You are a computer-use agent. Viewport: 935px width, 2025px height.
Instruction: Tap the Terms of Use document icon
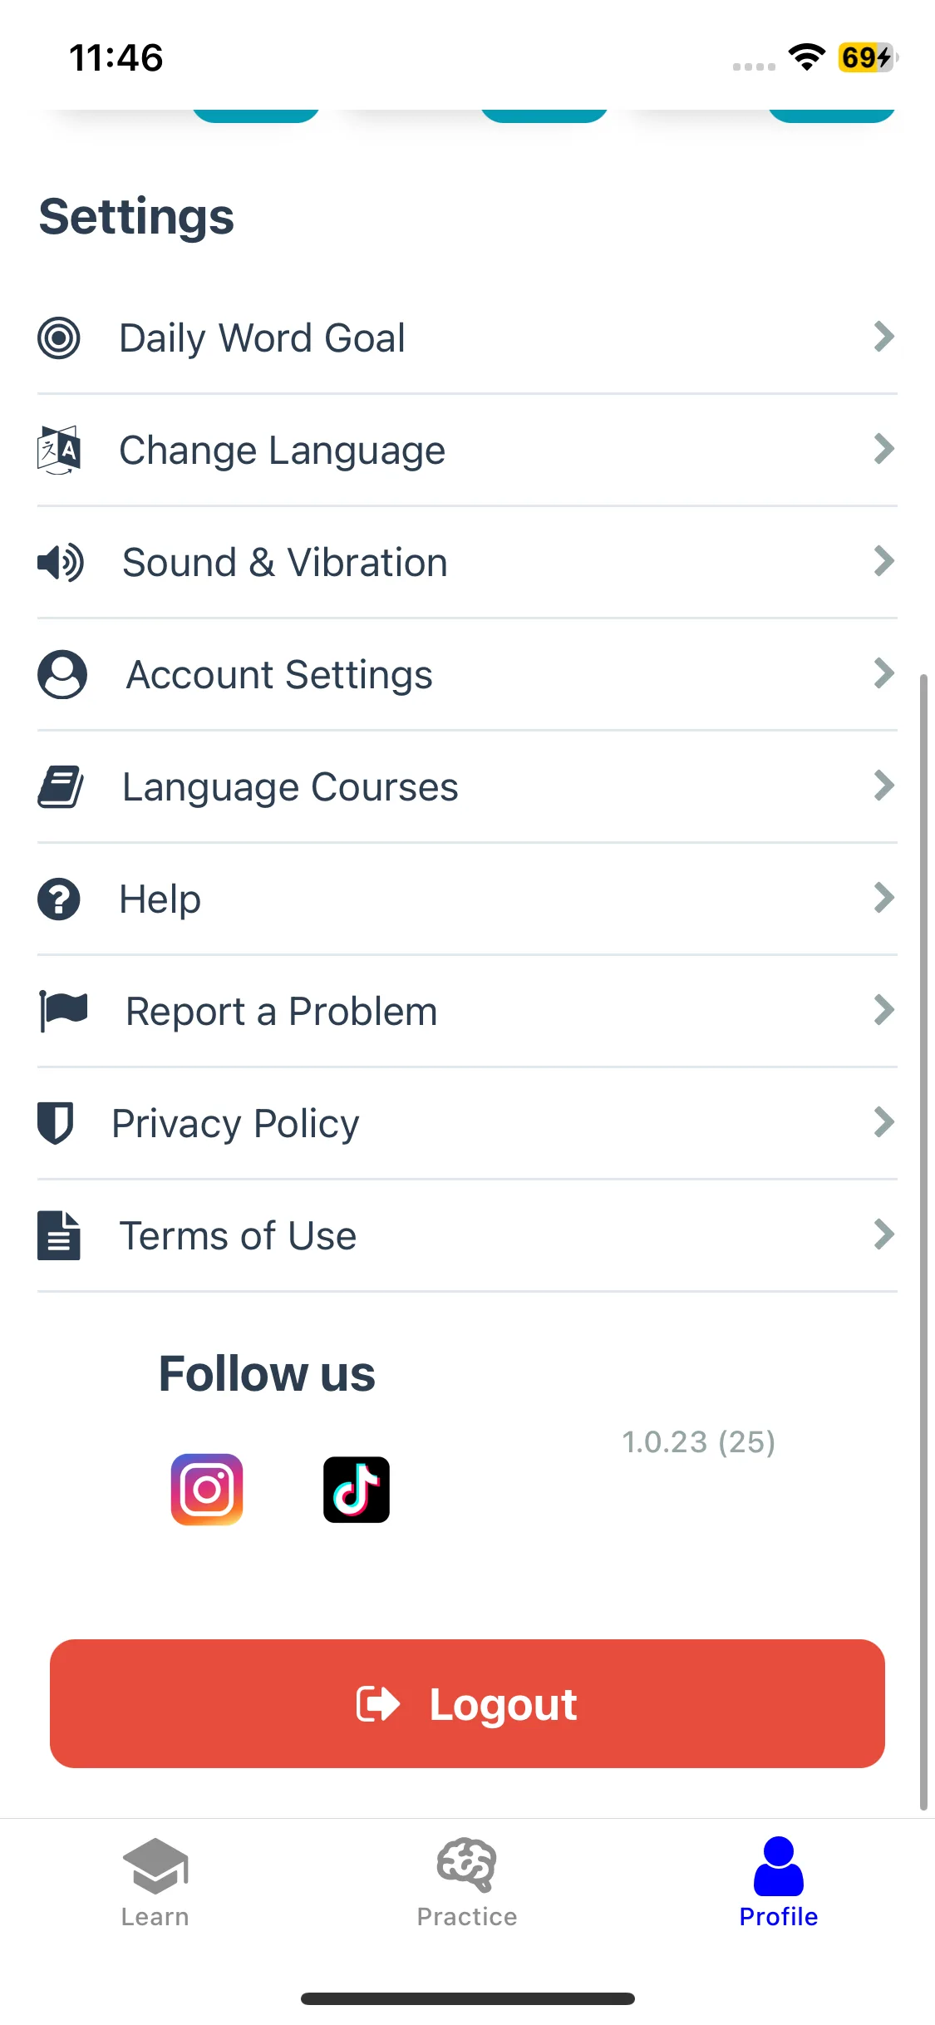[59, 1235]
